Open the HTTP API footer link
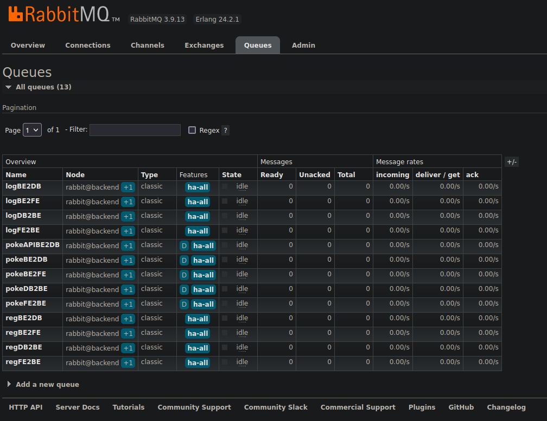Image resolution: width=547 pixels, height=421 pixels. click(x=26, y=407)
